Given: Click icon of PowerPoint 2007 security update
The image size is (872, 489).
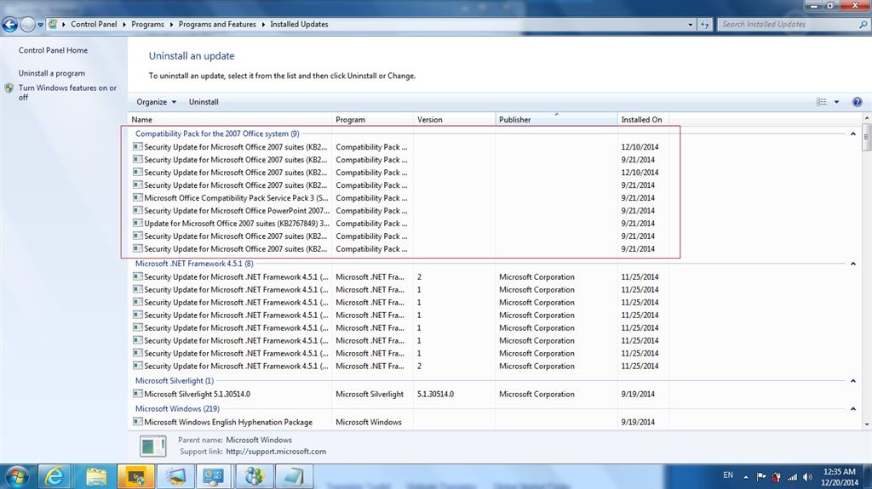Looking at the screenshot, I should pyautogui.click(x=137, y=211).
